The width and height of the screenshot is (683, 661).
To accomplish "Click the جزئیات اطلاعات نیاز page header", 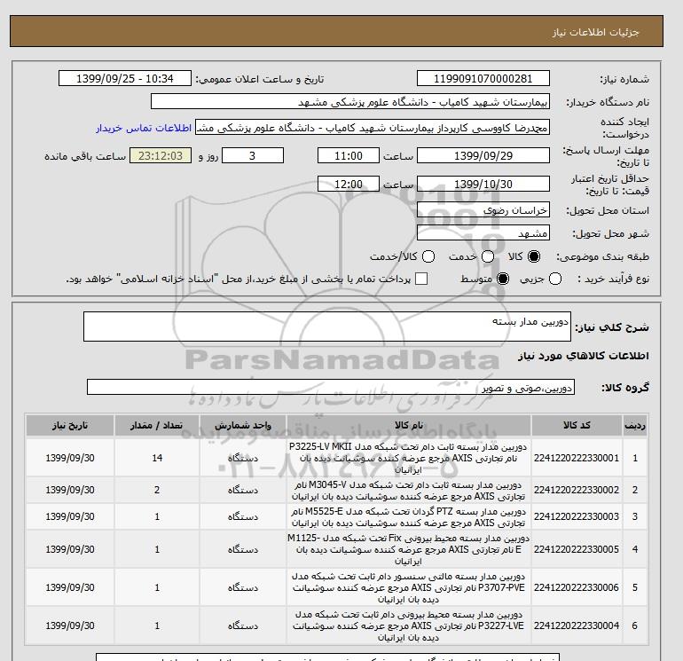I will coord(596,32).
